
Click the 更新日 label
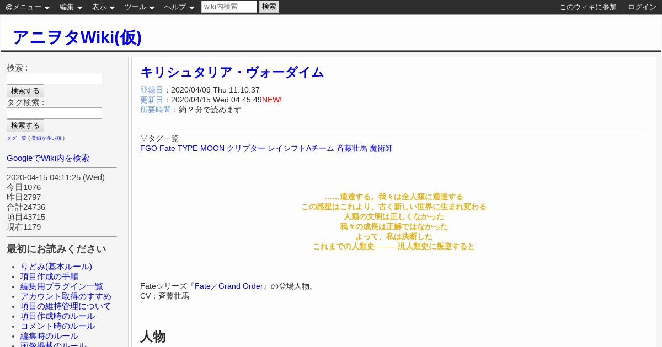tap(152, 100)
